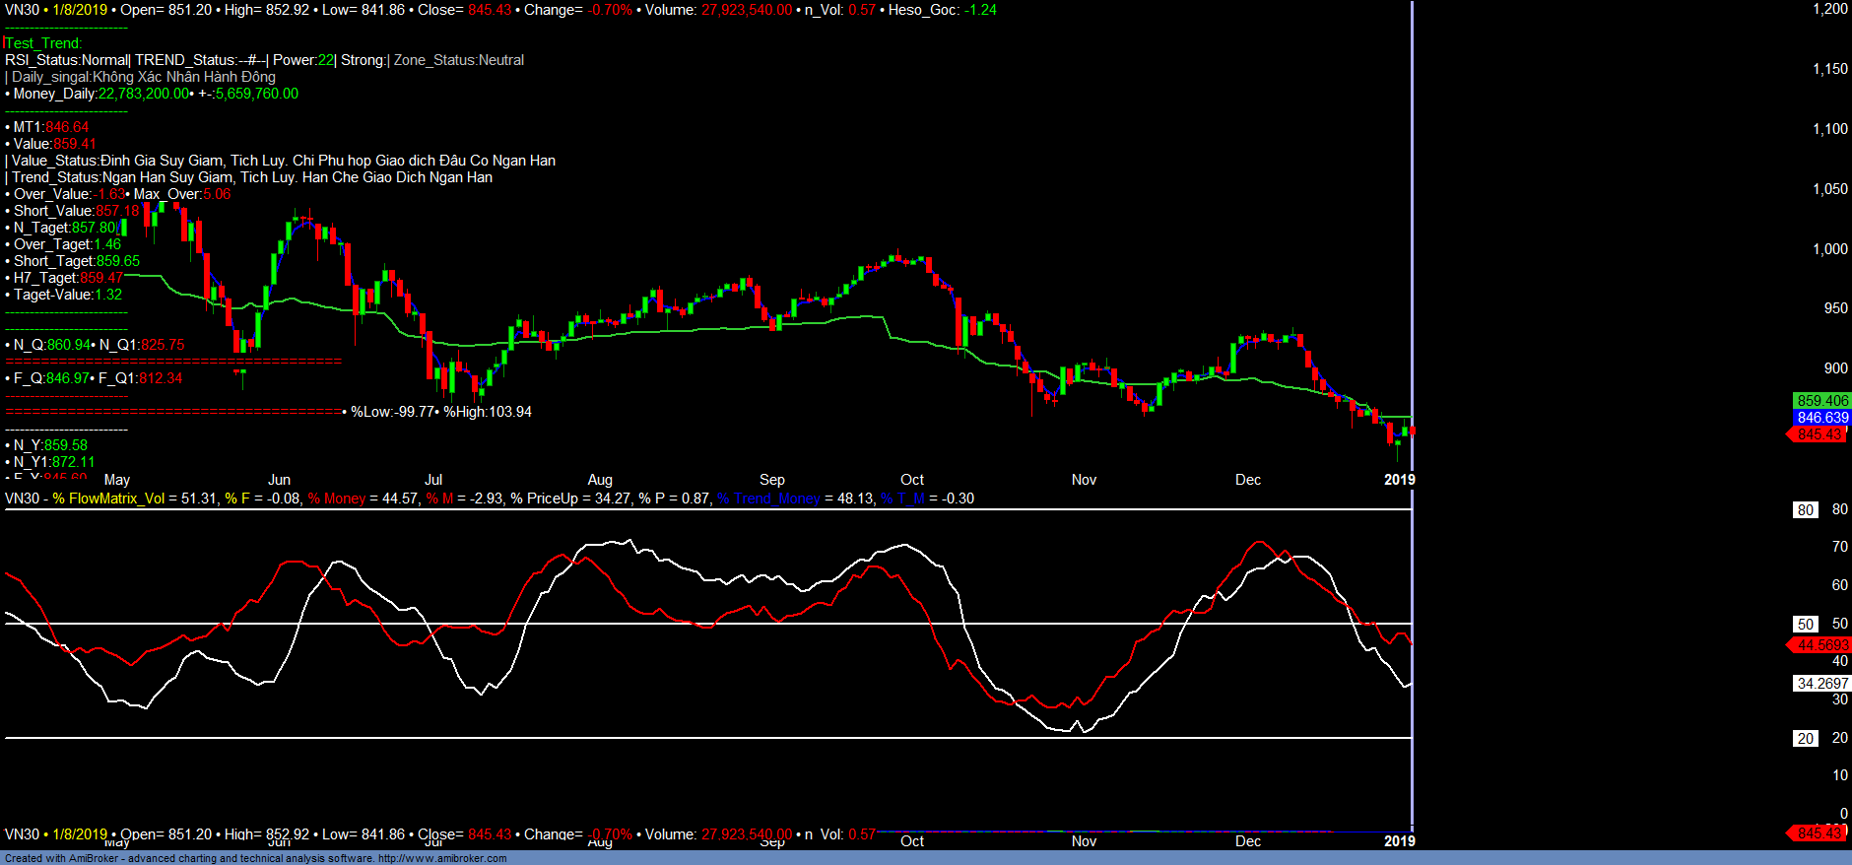Click the Jul label on price chart axis

pos(433,480)
